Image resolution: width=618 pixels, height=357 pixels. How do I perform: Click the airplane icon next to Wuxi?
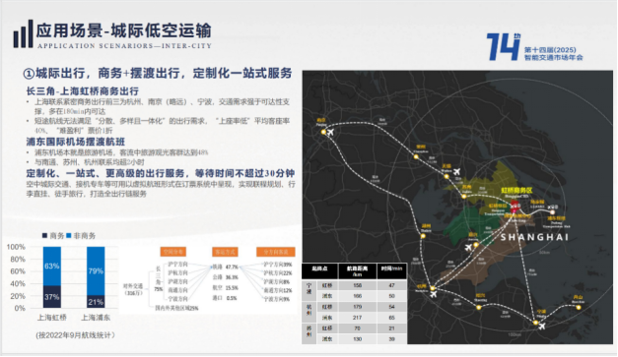(456, 172)
